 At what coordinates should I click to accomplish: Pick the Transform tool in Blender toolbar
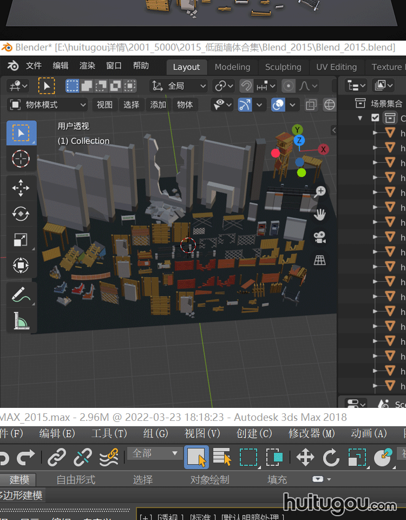click(x=21, y=265)
